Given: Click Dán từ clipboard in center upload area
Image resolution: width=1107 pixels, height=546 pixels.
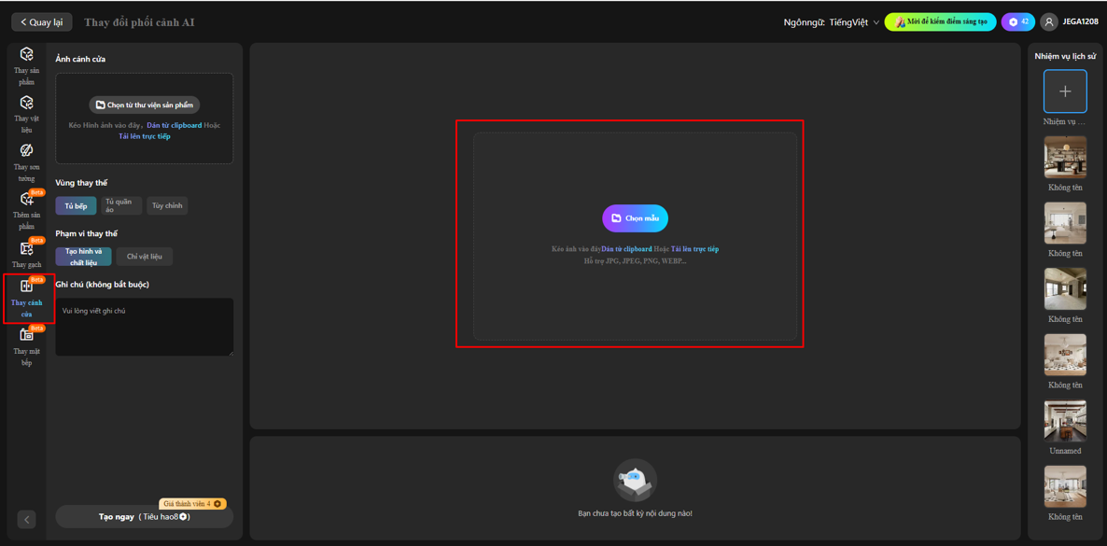Looking at the screenshot, I should pyautogui.click(x=626, y=249).
